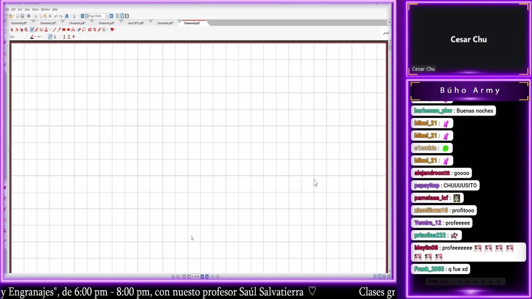Click the Save disk icon
Screen dimensions: 532x299
tap(18, 16)
